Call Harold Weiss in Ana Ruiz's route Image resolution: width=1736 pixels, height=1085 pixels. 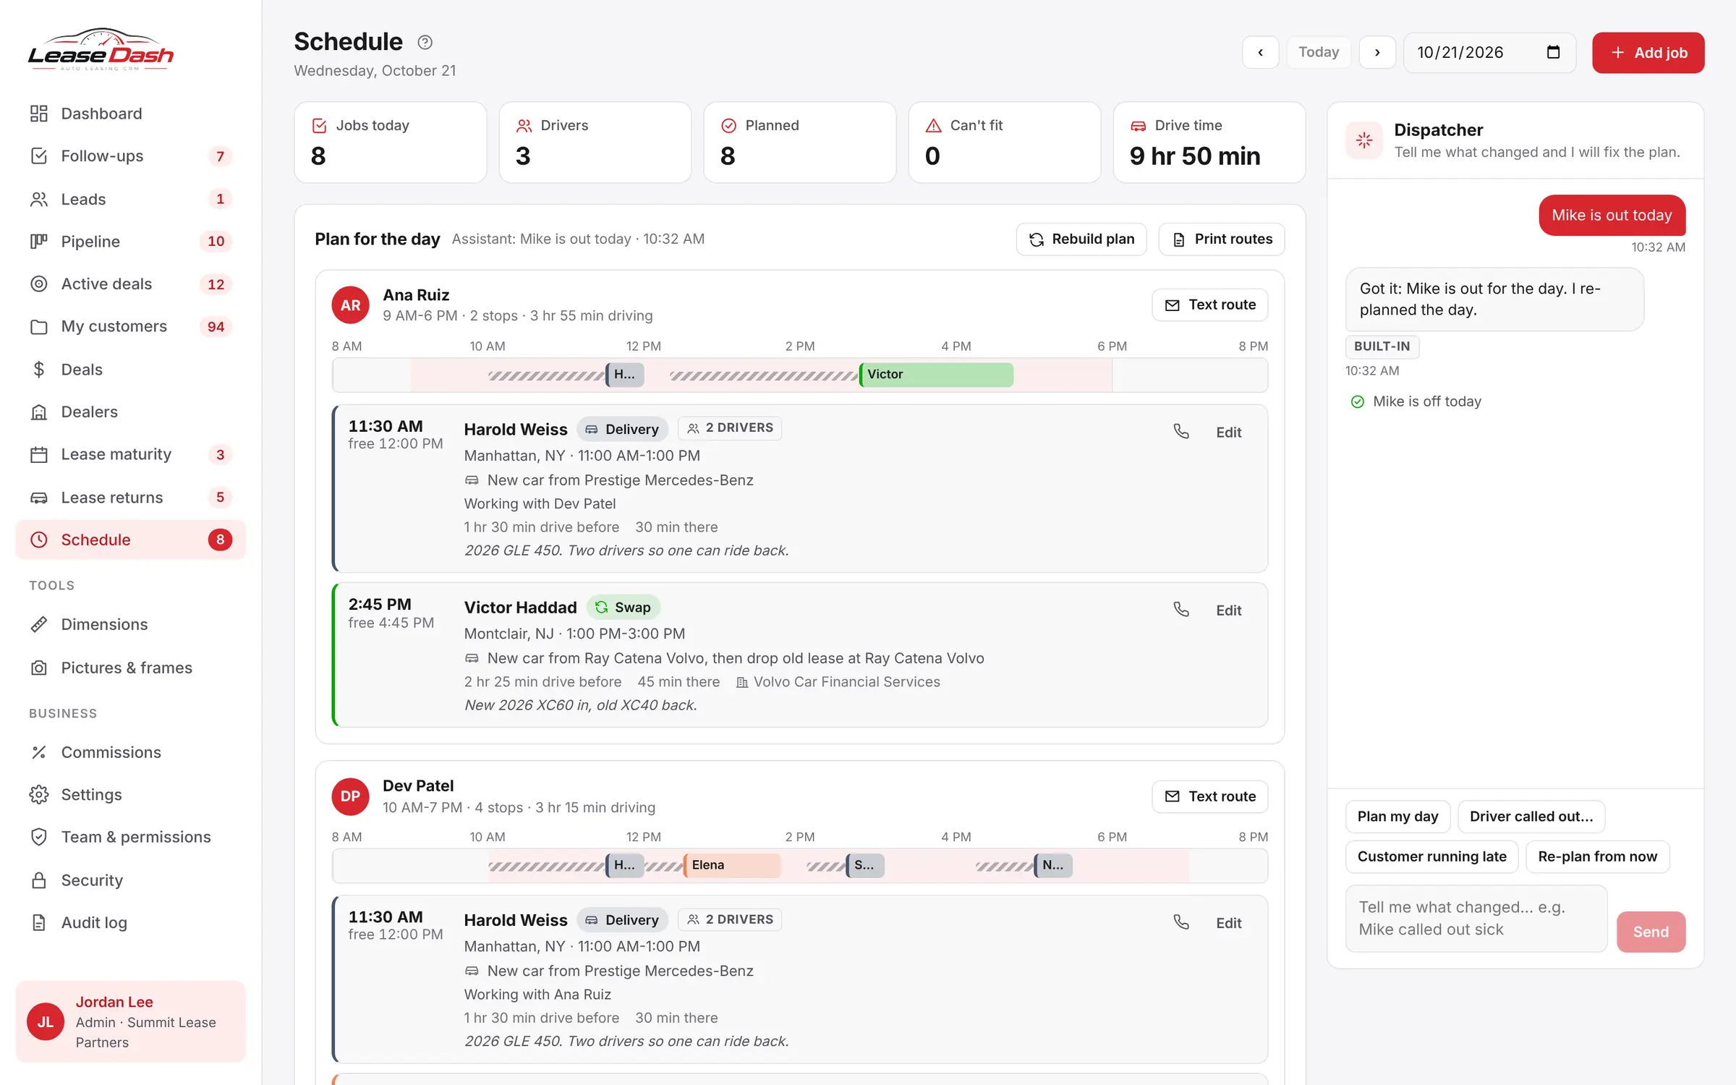1180,431
